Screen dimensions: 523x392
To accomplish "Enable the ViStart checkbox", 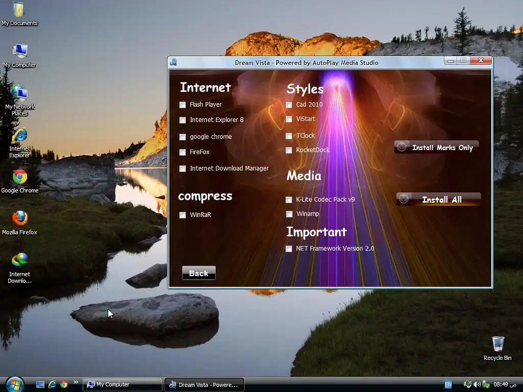I will tap(289, 119).
